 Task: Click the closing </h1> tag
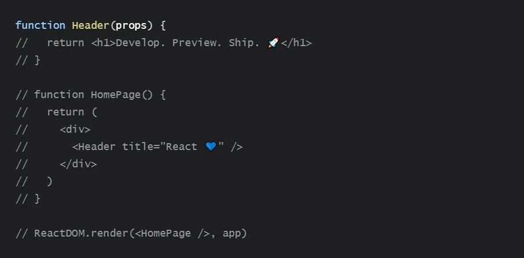[x=297, y=43]
